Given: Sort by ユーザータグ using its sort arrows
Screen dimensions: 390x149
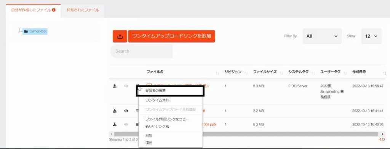Looking at the screenshot, I should [x=345, y=73].
